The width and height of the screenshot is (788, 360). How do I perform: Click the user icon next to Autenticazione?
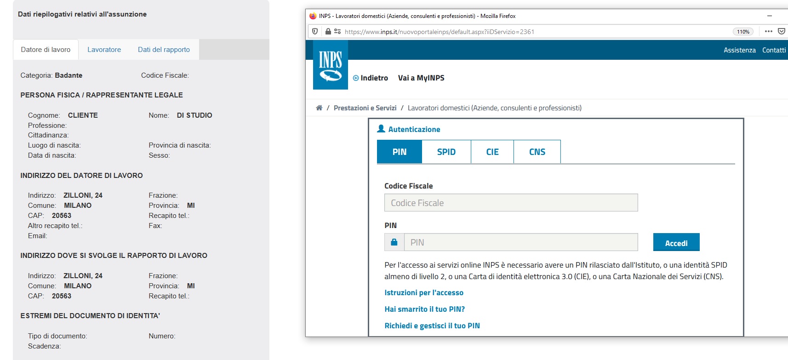point(381,129)
